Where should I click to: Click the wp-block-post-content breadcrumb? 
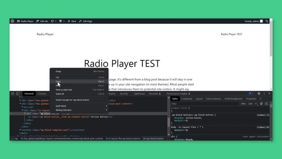click(62, 139)
